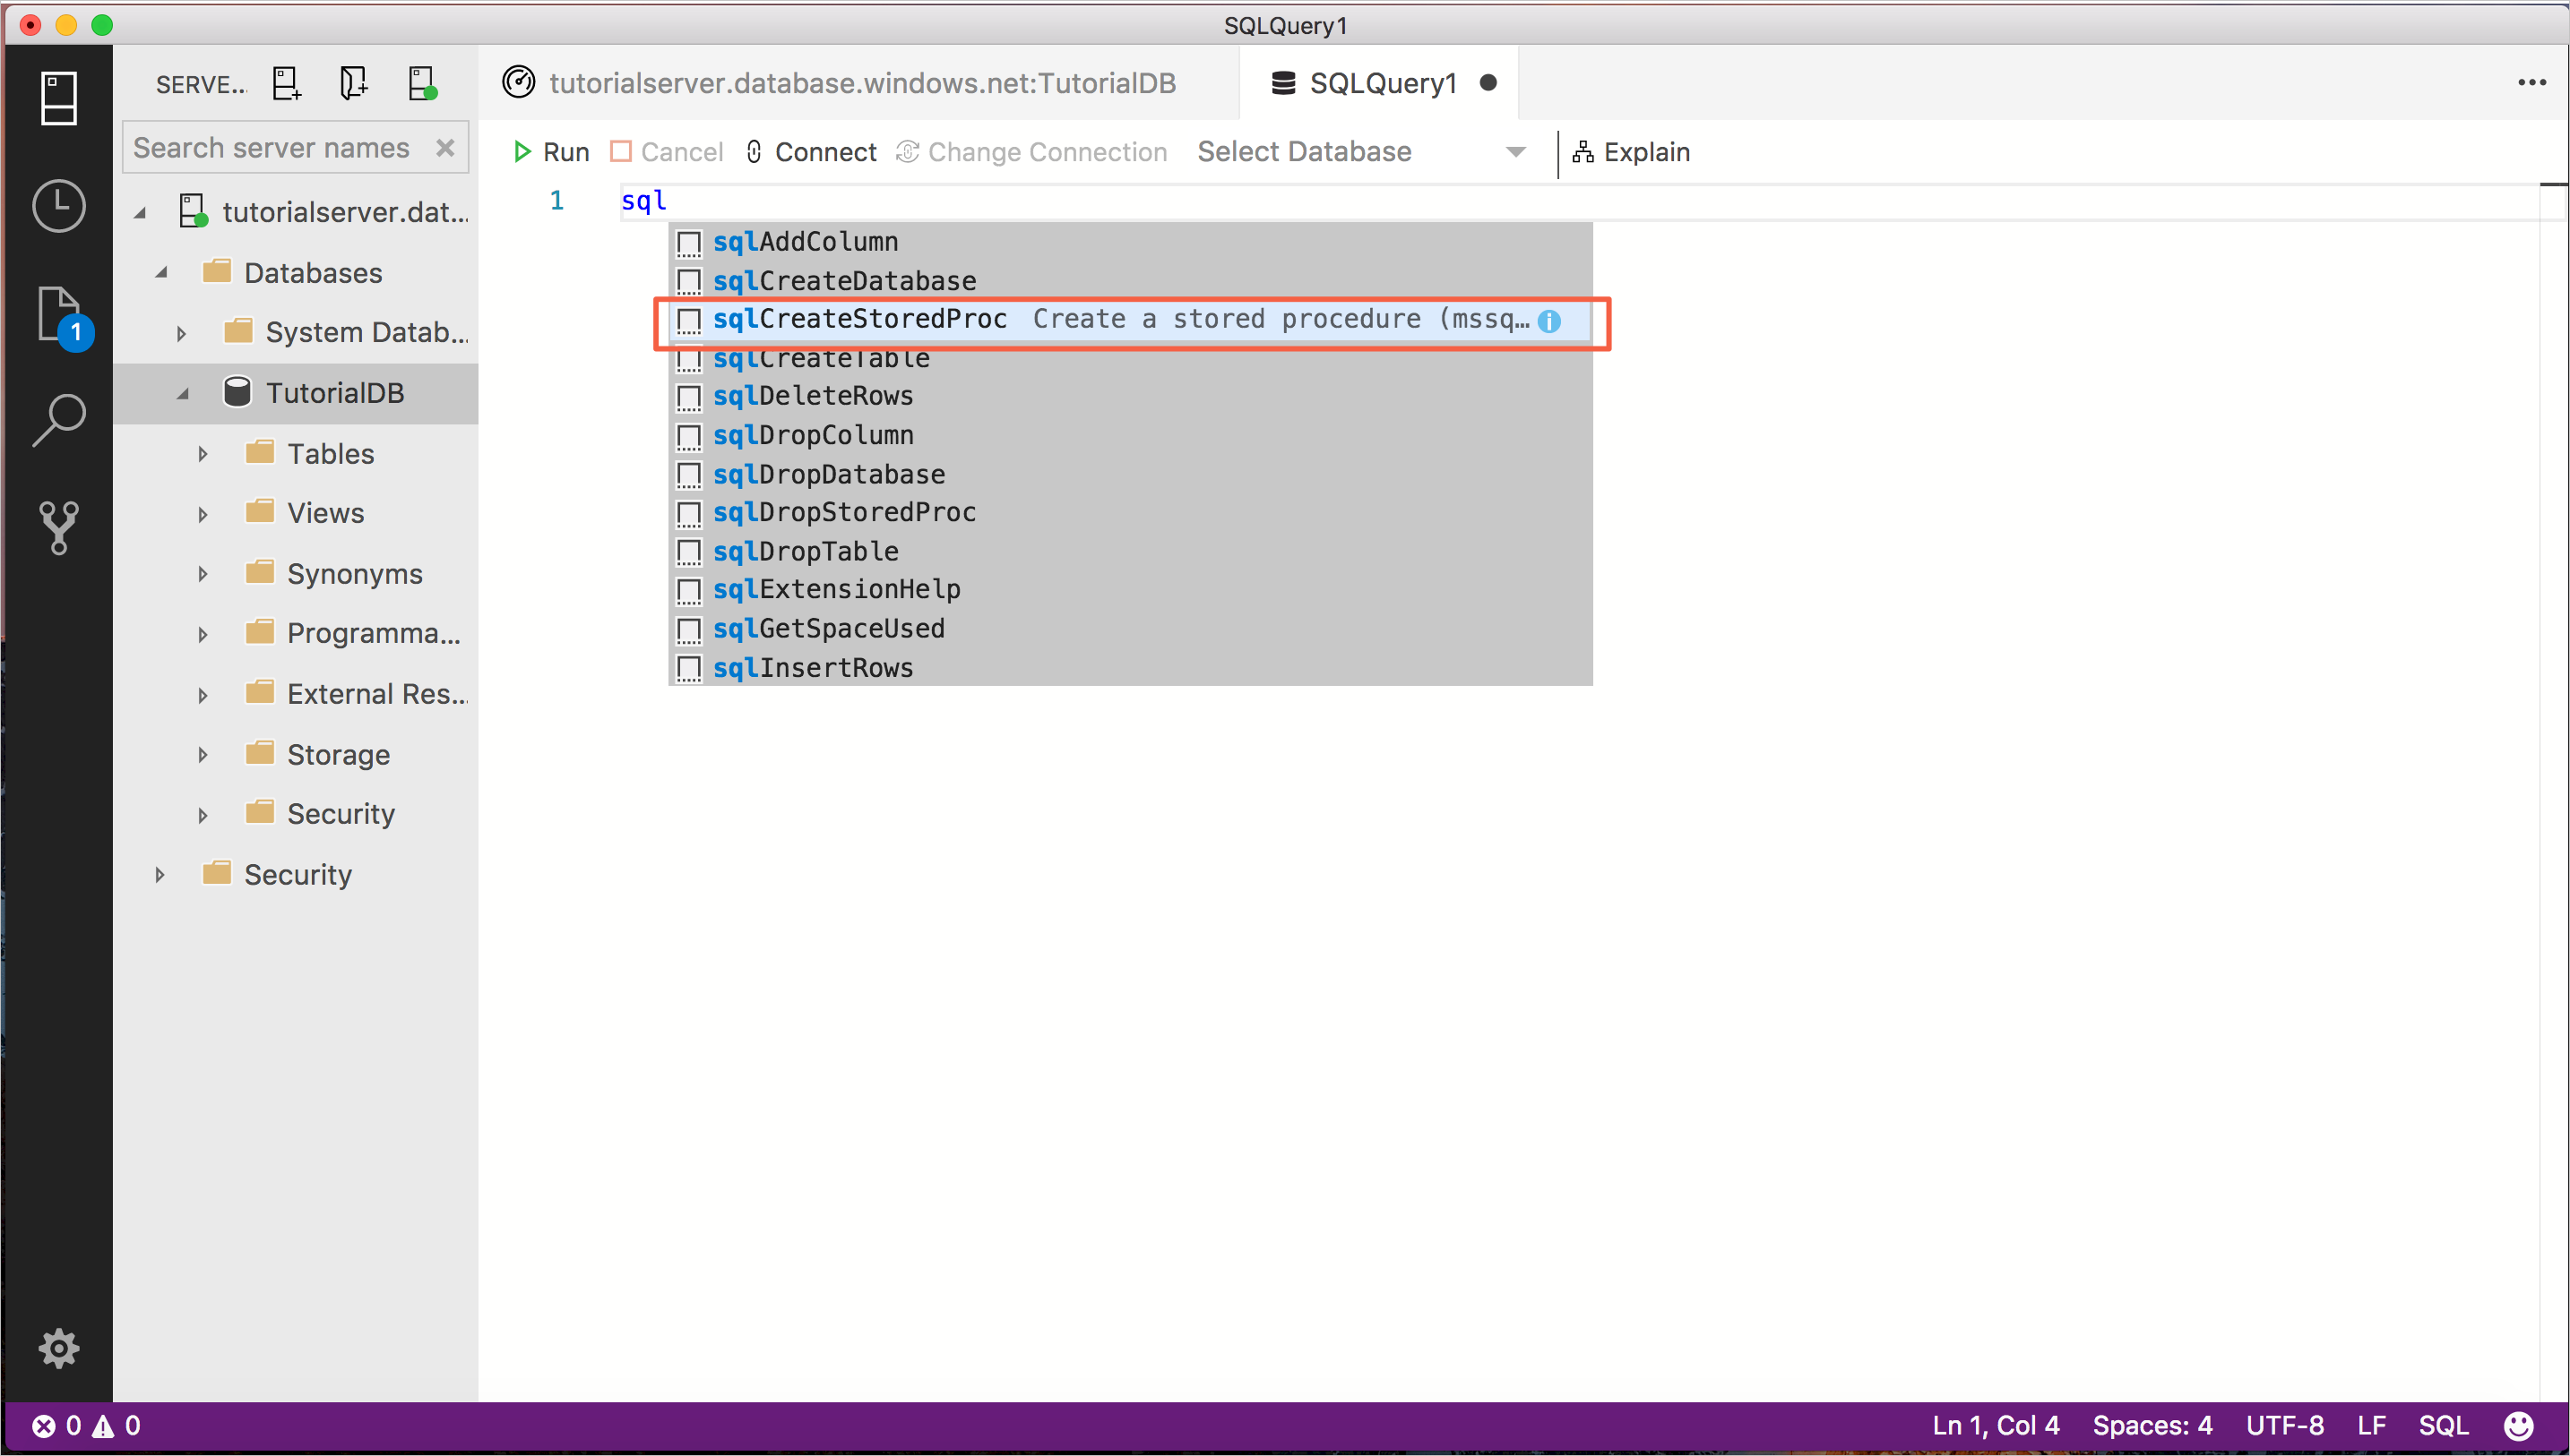Viewport: 2570px width, 1456px height.
Task: Expand the Tables folder in TutorialDB
Action: click(203, 454)
